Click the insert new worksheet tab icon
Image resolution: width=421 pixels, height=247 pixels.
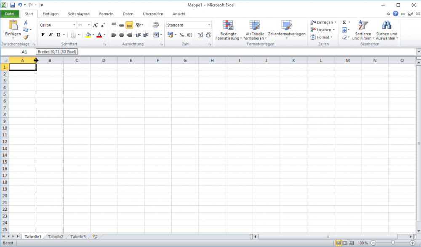(95, 236)
